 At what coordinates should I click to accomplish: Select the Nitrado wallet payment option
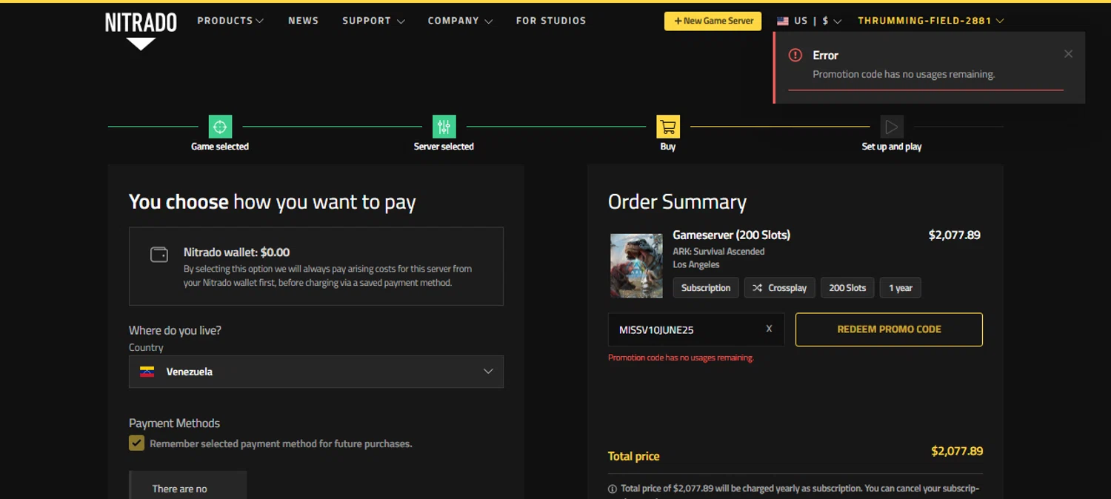tap(316, 267)
